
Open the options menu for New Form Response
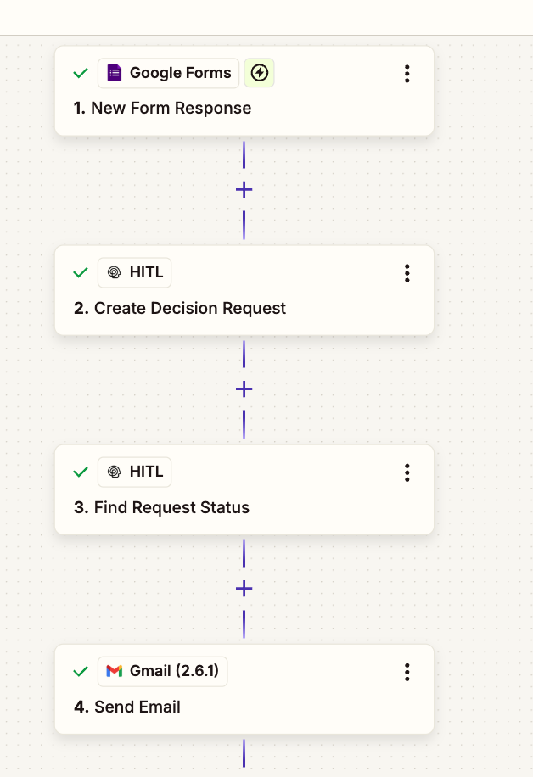tap(407, 74)
